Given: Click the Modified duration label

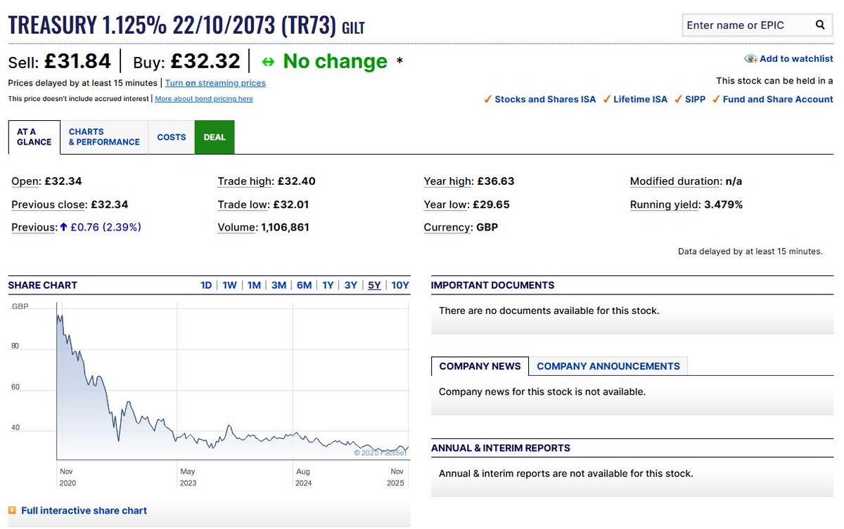Looking at the screenshot, I should coord(676,181).
